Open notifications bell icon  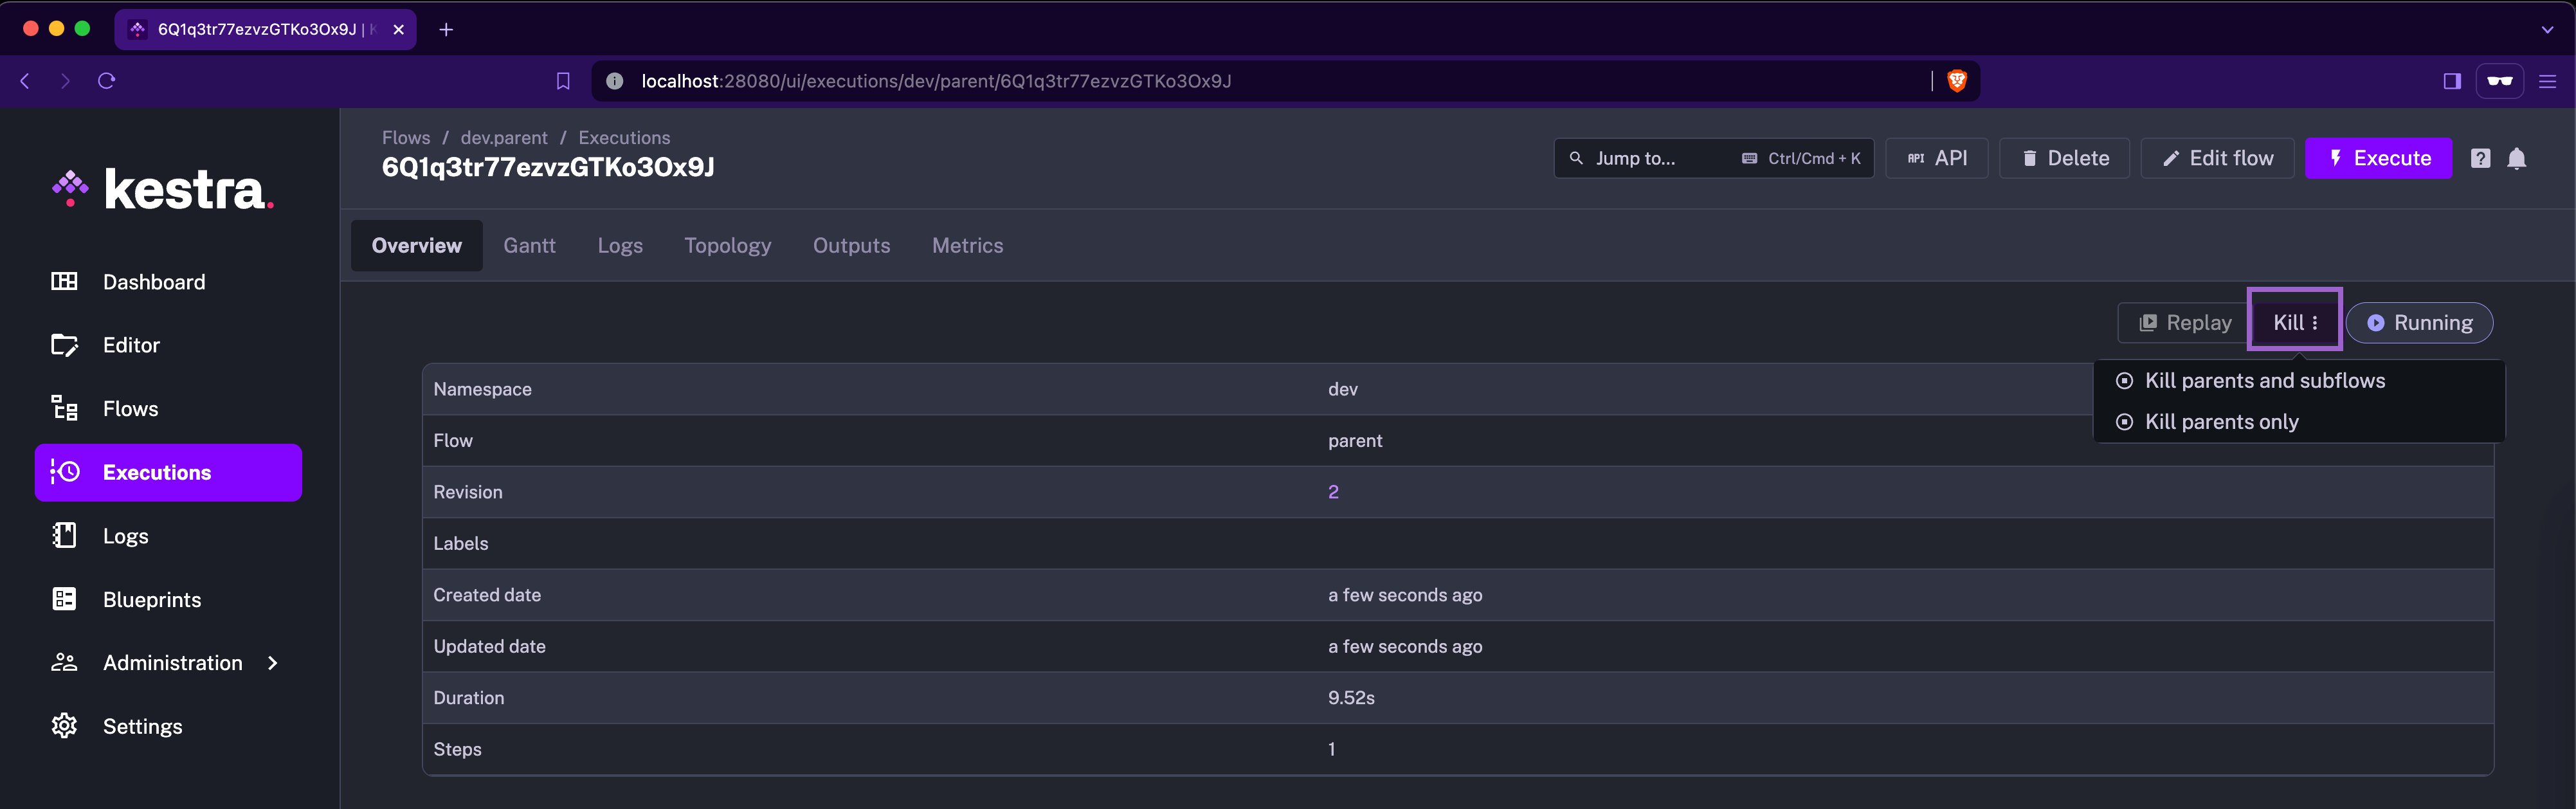(2516, 158)
